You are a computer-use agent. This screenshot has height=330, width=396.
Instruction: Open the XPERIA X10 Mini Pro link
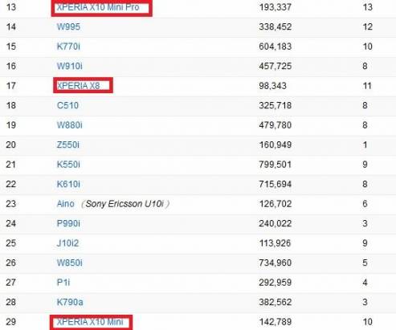coord(98,7)
